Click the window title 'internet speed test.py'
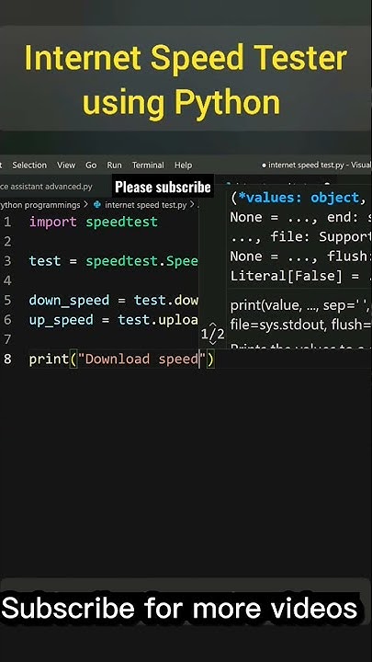The width and height of the screenshot is (372, 662). point(306,165)
